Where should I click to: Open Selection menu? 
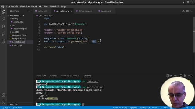[25, 6]
